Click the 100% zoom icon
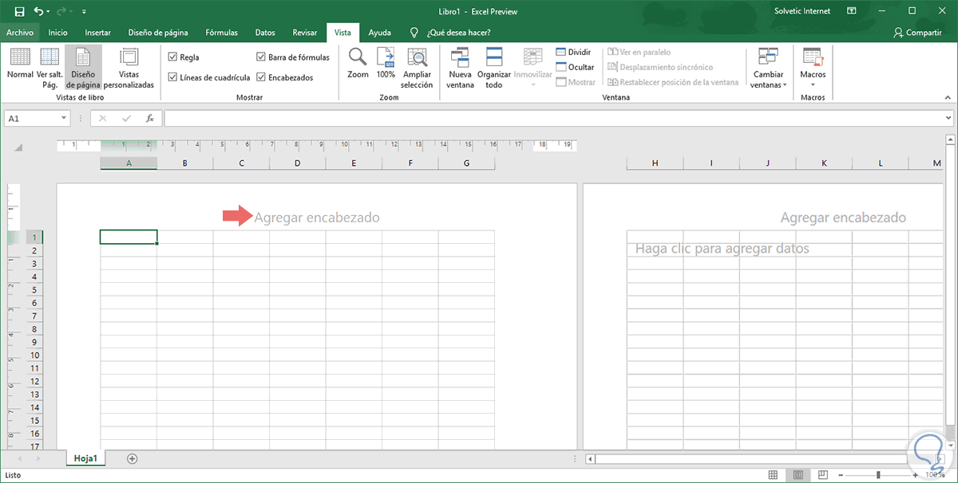 click(386, 57)
